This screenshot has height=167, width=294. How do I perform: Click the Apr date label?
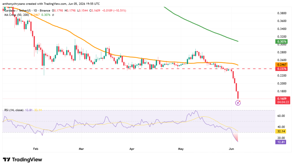(x=132, y=149)
